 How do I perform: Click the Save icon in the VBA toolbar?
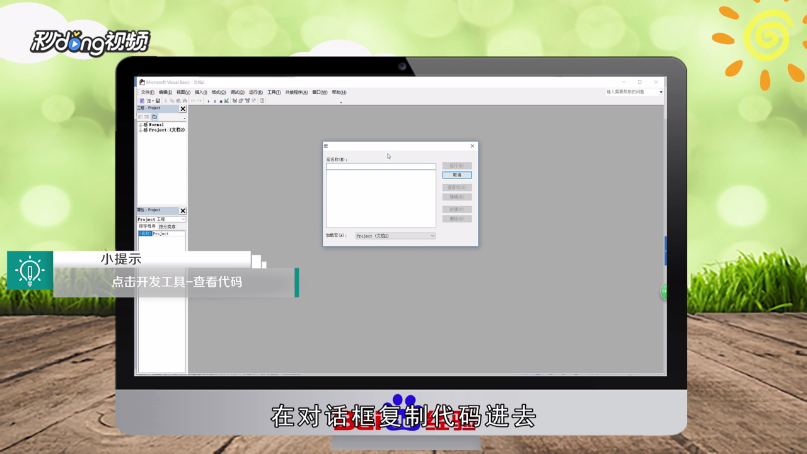click(x=158, y=100)
